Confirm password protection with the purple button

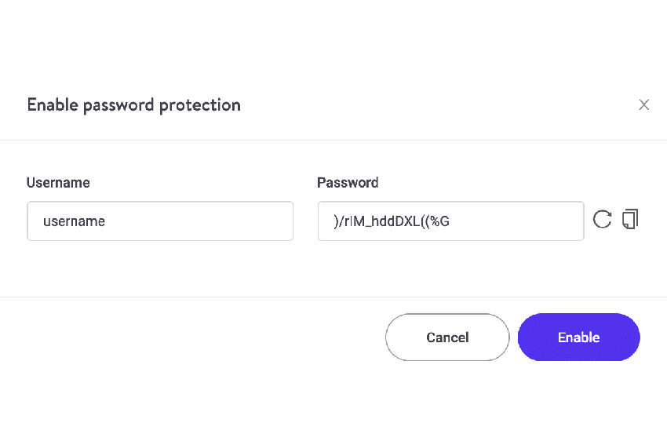578,337
